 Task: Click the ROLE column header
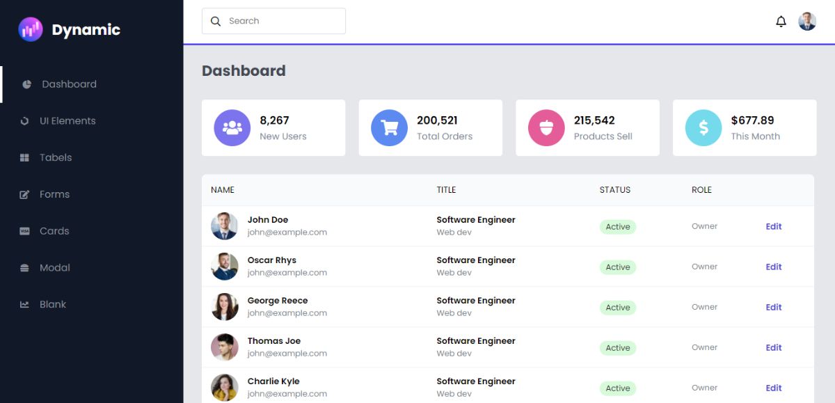tap(701, 190)
